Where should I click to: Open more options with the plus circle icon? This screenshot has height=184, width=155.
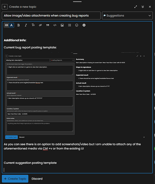pyautogui.click(x=84, y=25)
